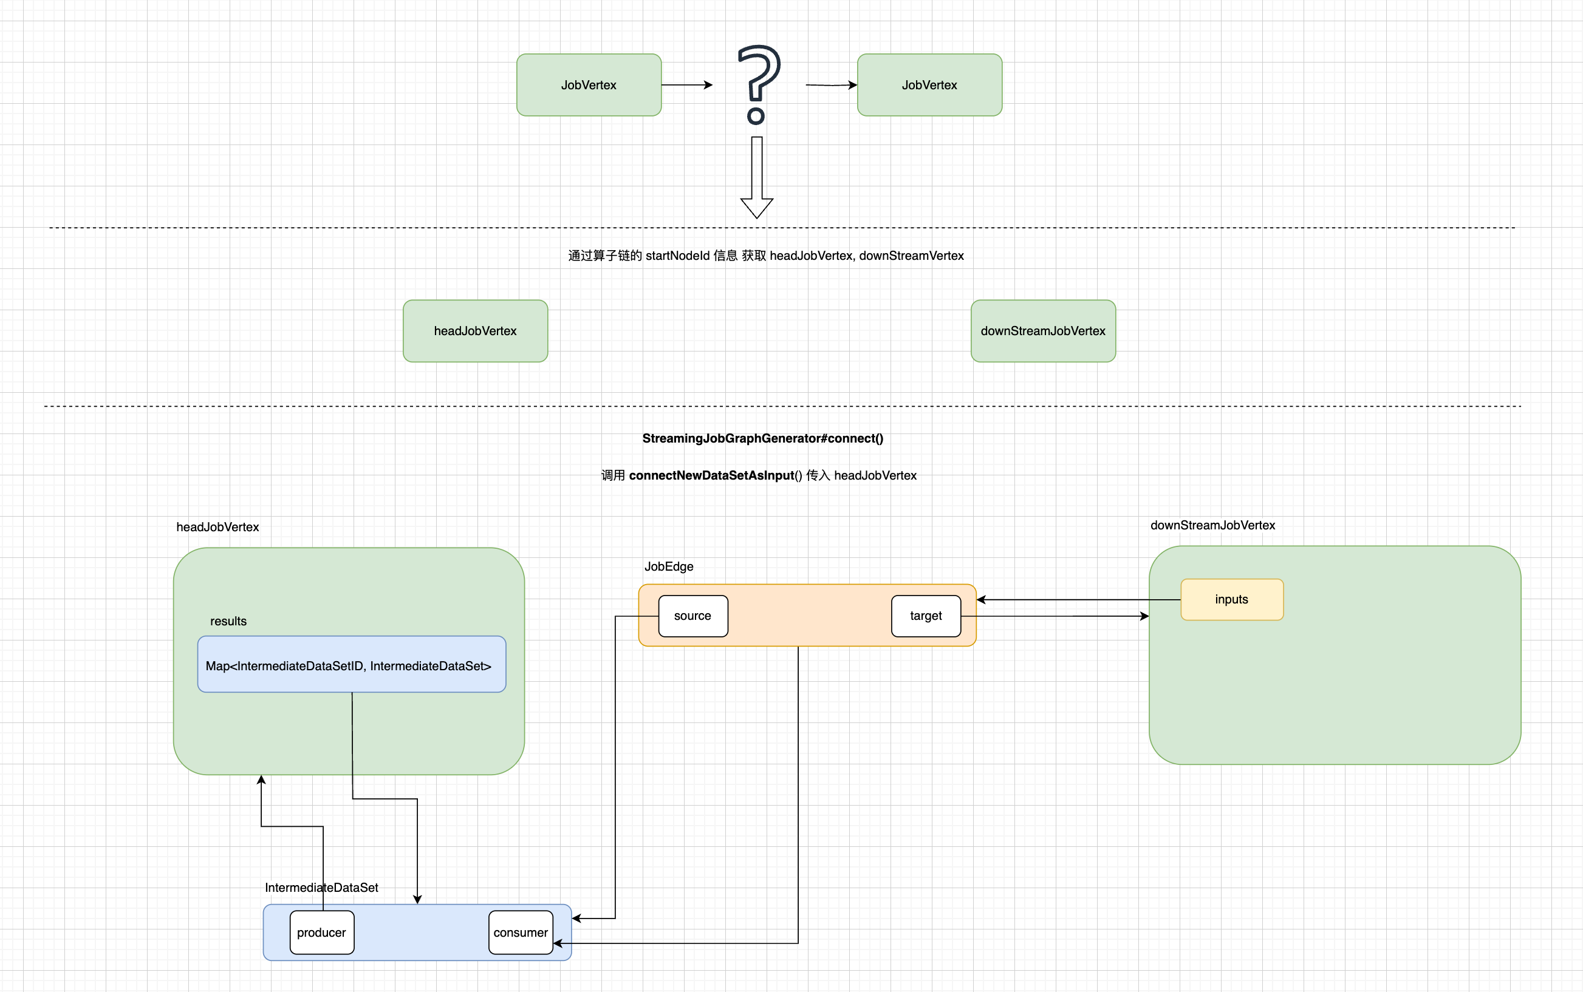This screenshot has height=992, width=1583.
Task: Click the results label text
Action: pos(228,621)
